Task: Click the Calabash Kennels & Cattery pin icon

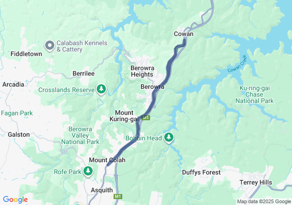Action: (x=50, y=46)
